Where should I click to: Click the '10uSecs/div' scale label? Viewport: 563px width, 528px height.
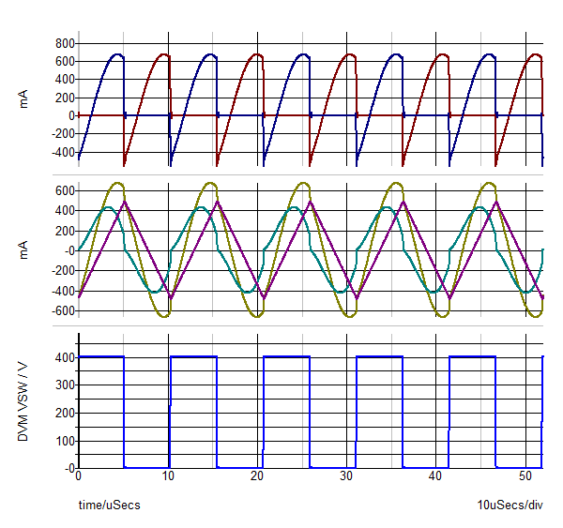[x=510, y=505]
